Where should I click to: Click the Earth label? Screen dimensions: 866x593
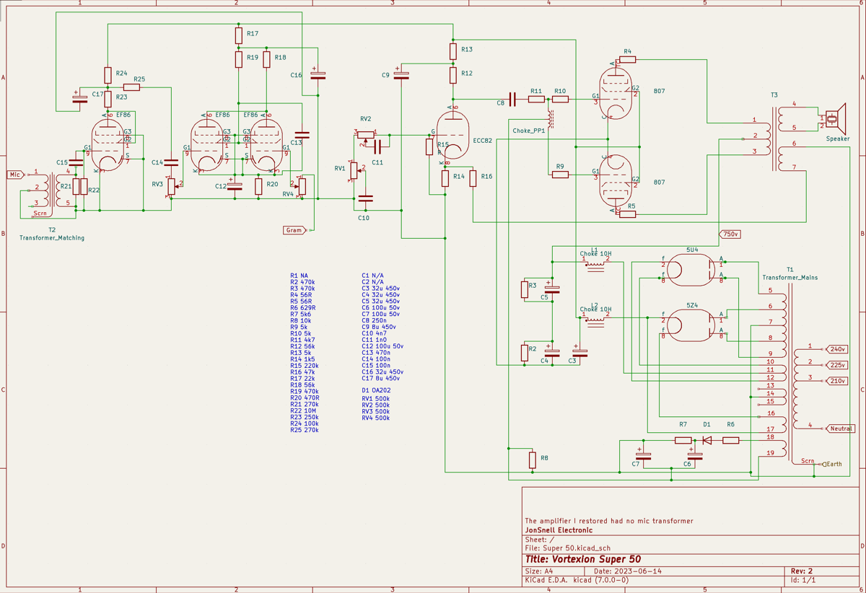point(833,464)
